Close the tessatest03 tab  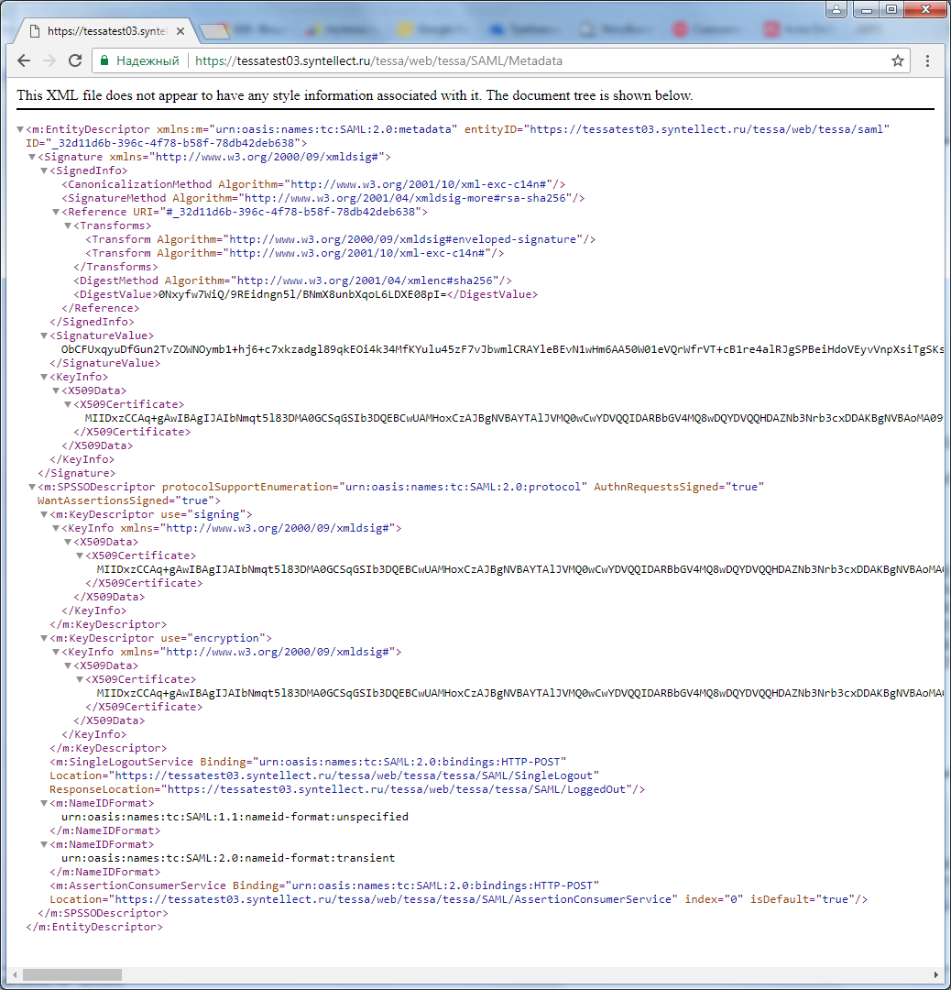[x=180, y=30]
